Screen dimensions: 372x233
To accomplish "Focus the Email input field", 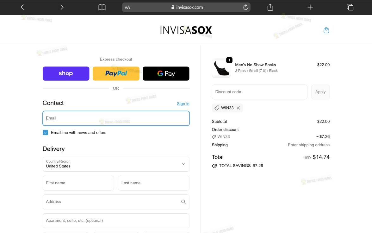I will (116, 118).
